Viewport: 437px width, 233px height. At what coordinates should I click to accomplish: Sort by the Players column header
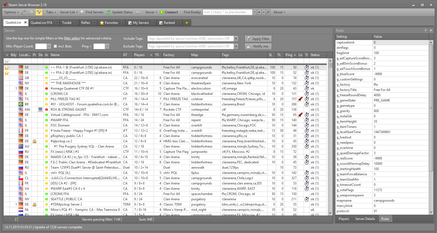click(x=143, y=55)
